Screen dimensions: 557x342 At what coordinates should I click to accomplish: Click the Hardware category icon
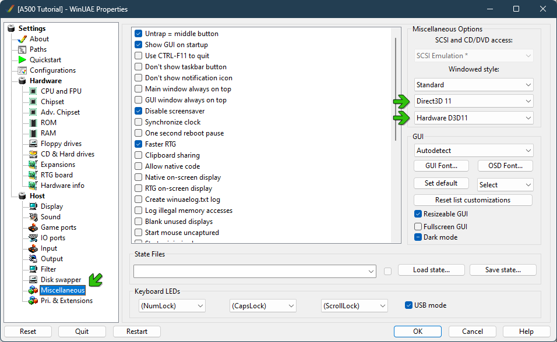(22, 81)
